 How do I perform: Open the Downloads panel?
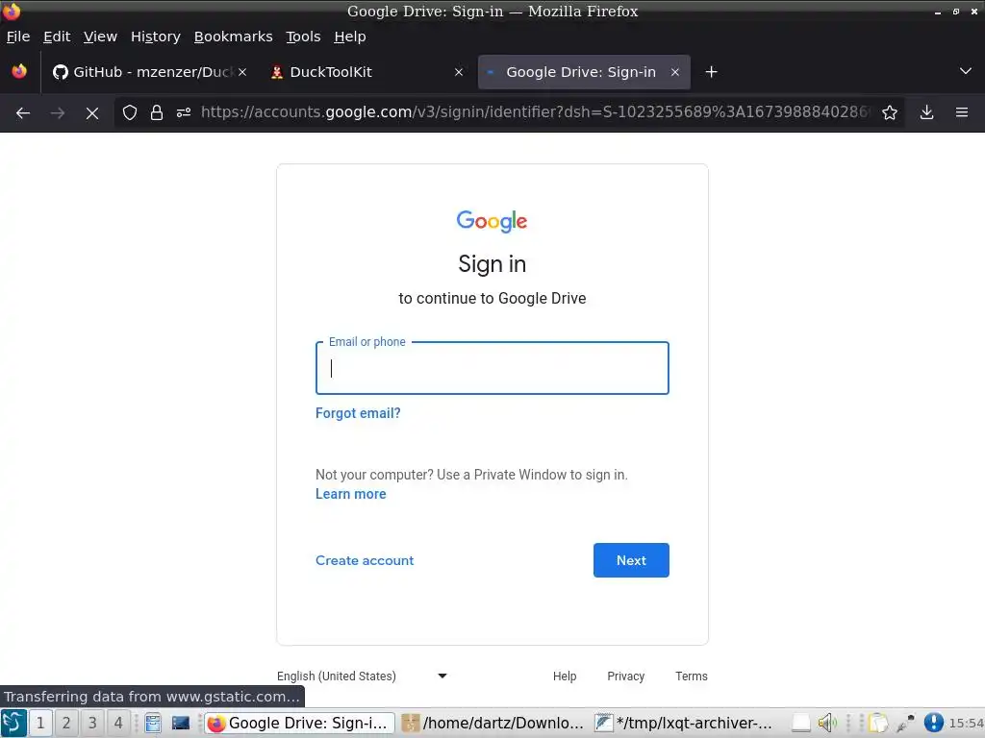coord(926,113)
